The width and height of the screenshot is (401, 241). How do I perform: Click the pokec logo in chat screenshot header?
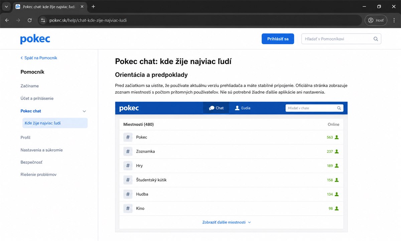(x=129, y=108)
